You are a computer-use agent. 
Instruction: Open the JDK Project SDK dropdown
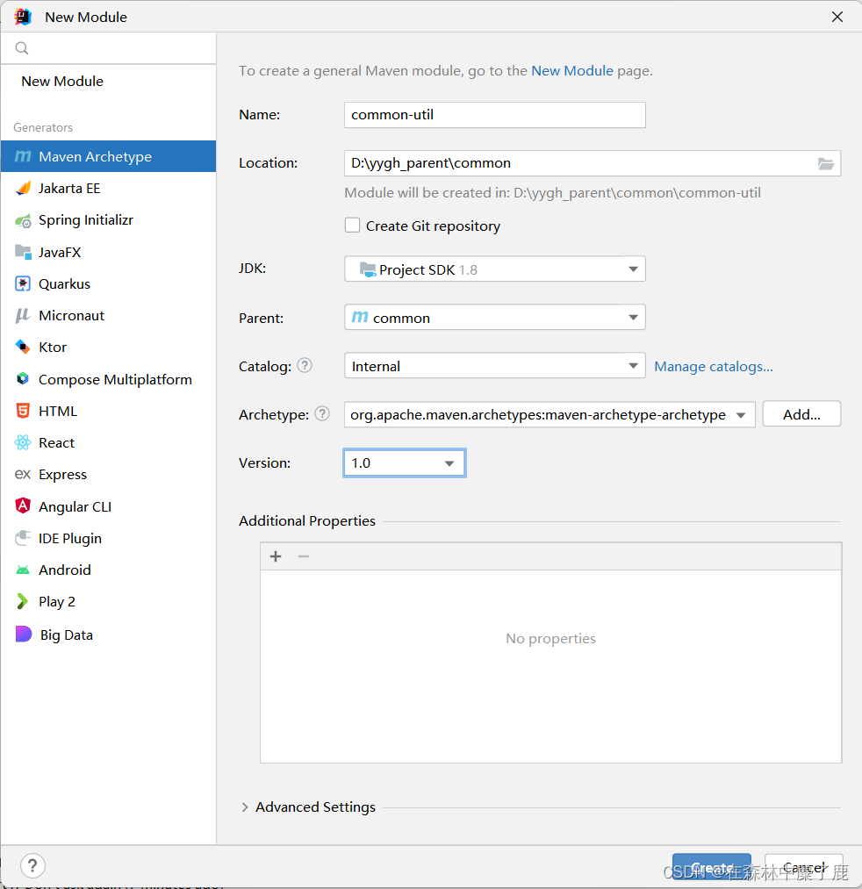[x=494, y=269]
